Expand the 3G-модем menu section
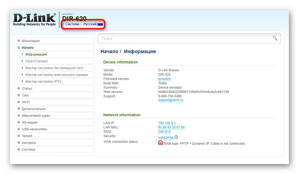 [x=54, y=122]
